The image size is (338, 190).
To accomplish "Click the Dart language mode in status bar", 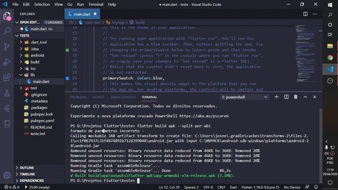I will point(233,187).
